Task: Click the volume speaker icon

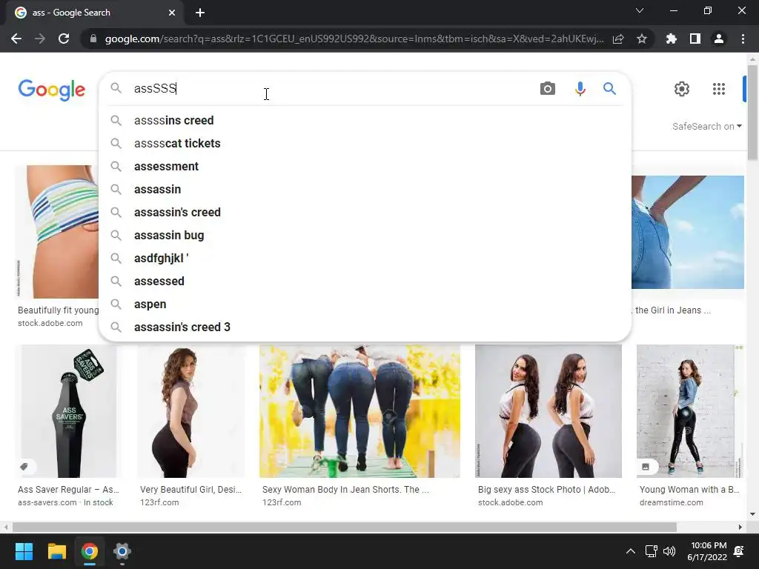Action: point(669,551)
